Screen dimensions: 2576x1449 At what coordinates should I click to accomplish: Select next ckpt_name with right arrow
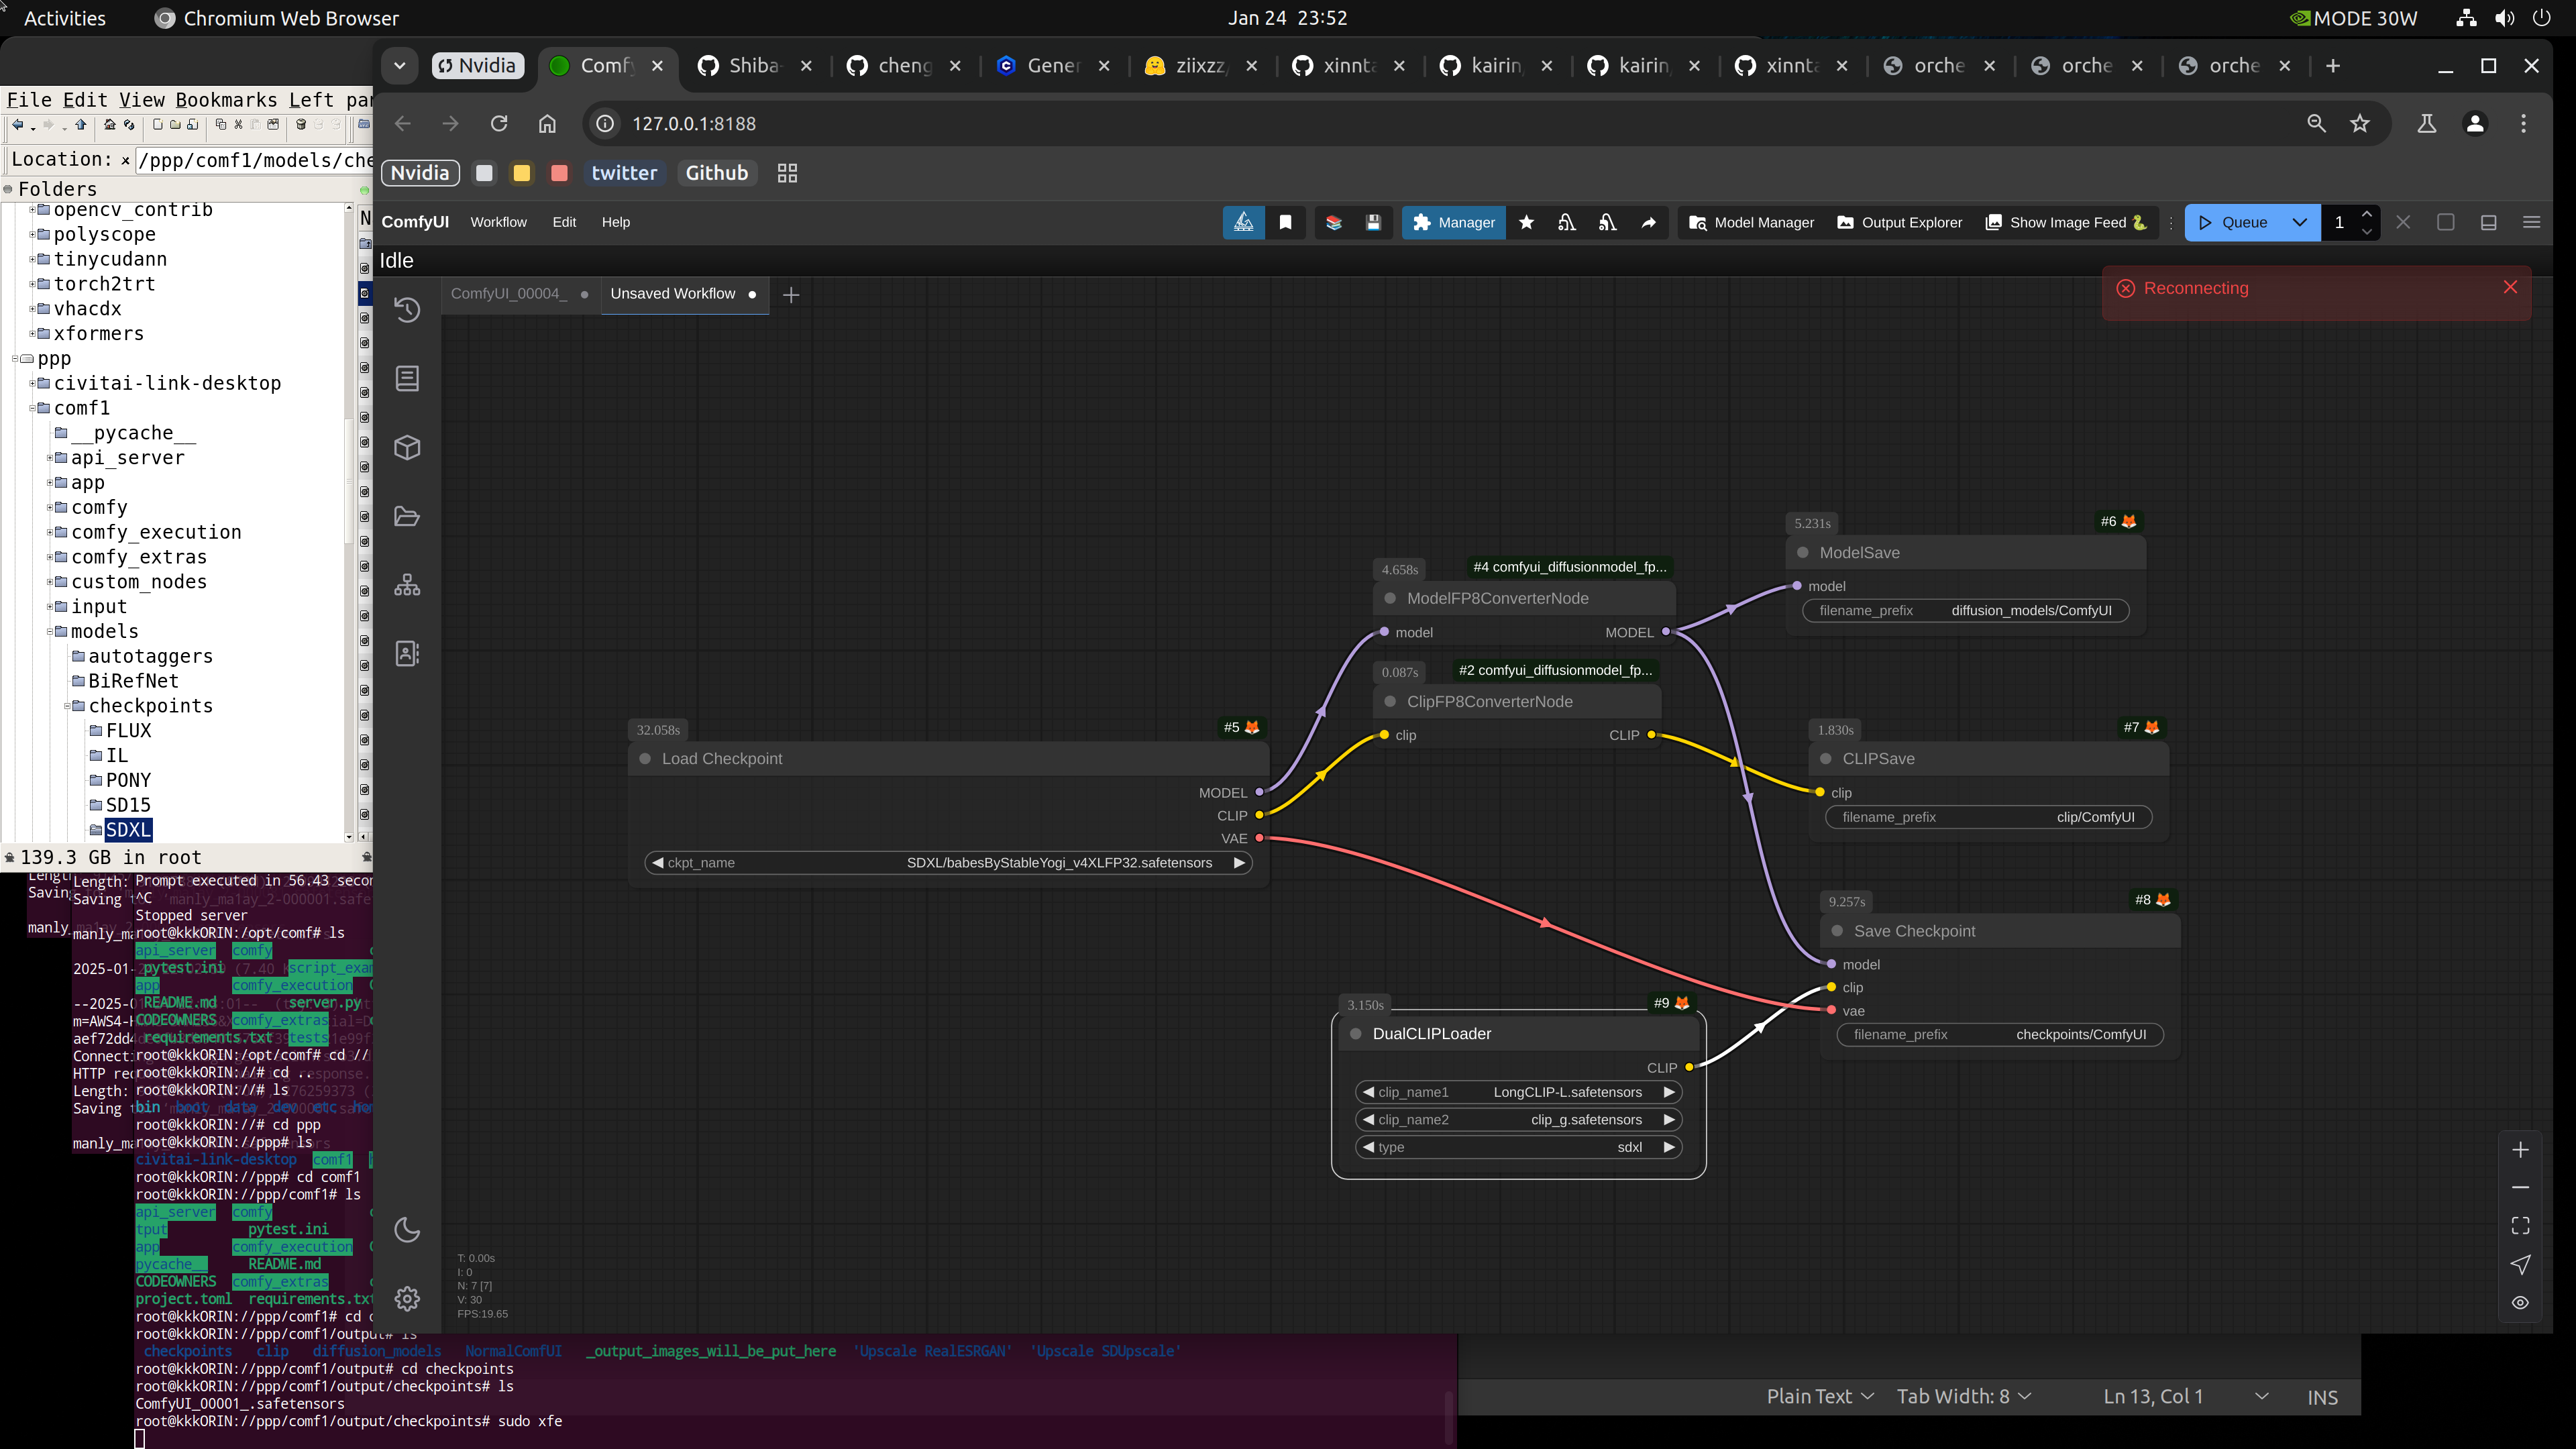(x=1239, y=862)
